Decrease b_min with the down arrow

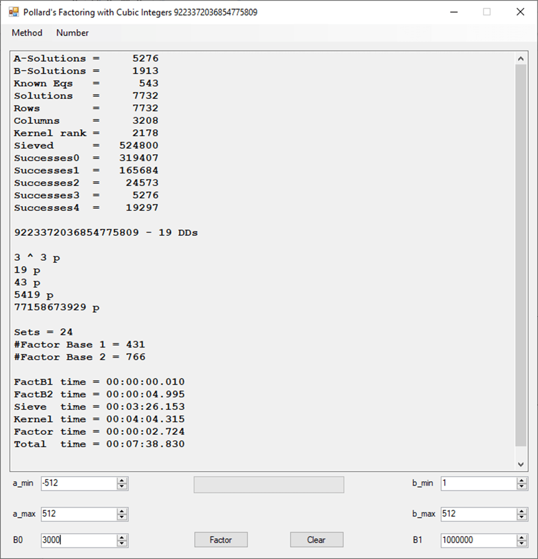coord(521,487)
